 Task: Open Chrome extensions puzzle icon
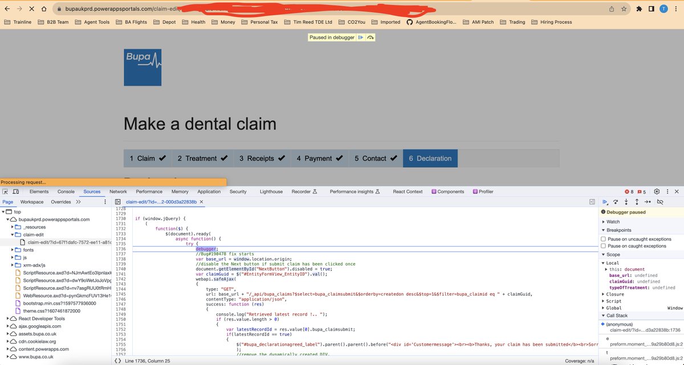639,9
